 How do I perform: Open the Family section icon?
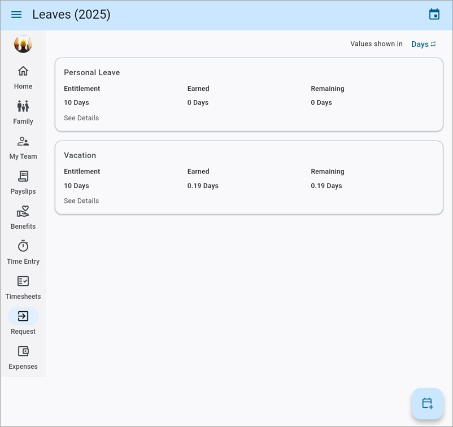23,106
